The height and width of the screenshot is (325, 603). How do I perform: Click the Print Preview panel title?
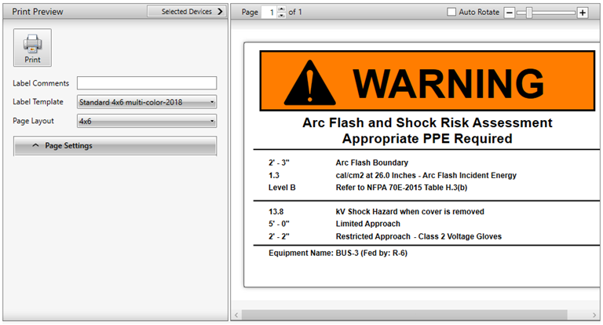point(38,12)
